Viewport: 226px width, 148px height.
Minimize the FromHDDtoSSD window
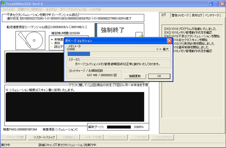[x=211, y=4]
